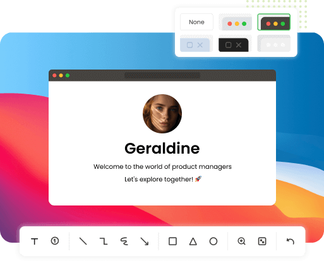
Task: Select the triangle shape tool
Action: coord(193,242)
